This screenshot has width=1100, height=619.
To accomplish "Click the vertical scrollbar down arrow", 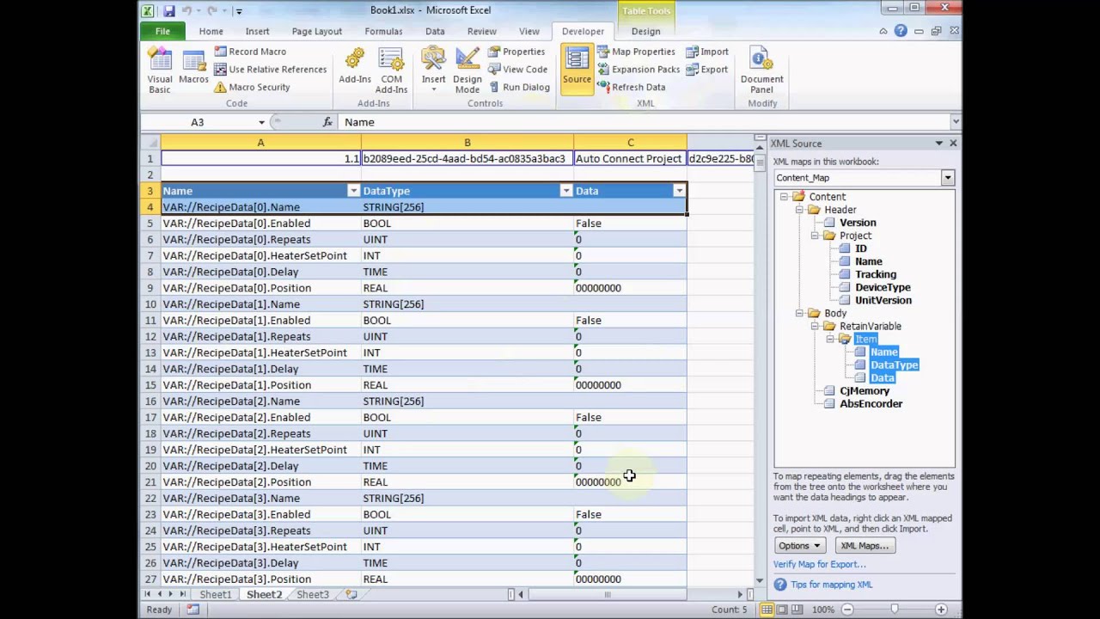I will [760, 582].
